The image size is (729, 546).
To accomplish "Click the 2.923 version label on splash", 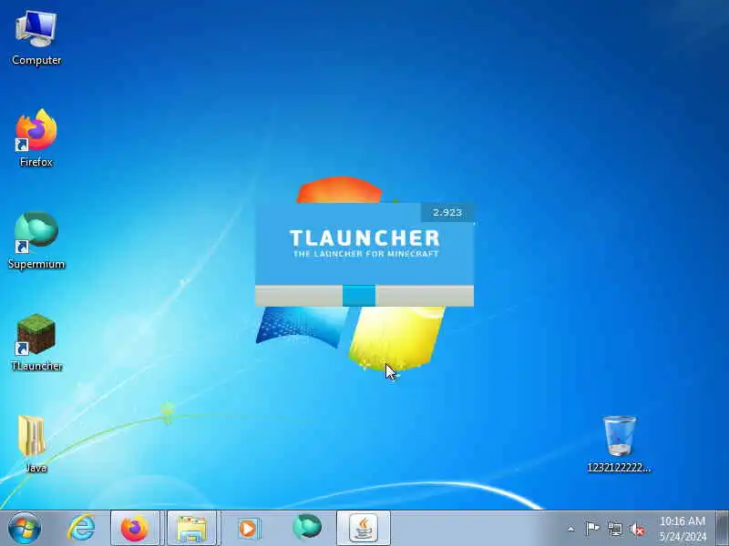I will tap(447, 213).
